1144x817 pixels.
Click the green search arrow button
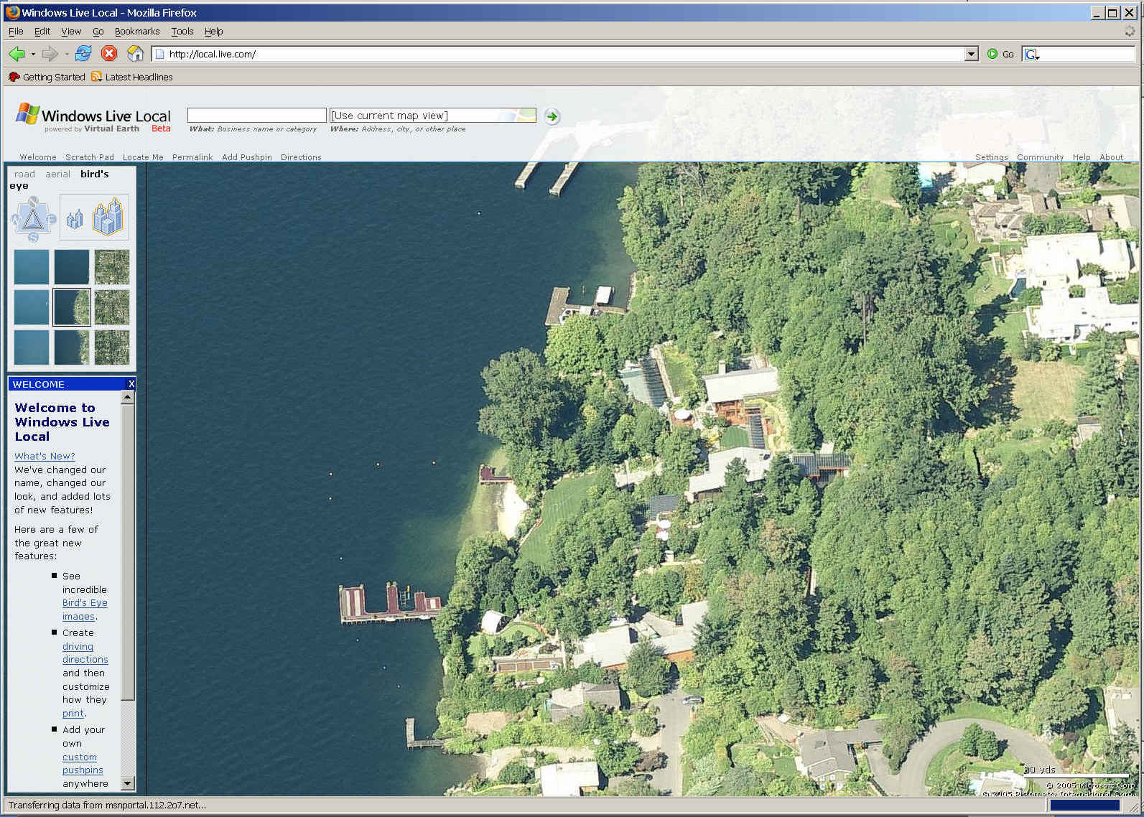(552, 116)
